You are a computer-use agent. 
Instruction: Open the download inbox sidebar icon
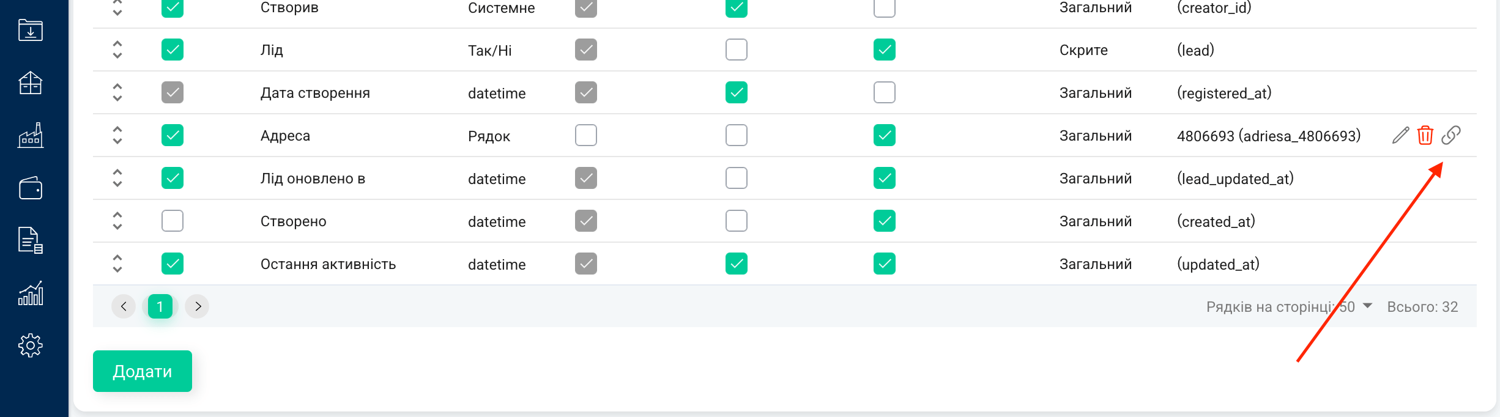pos(31,30)
